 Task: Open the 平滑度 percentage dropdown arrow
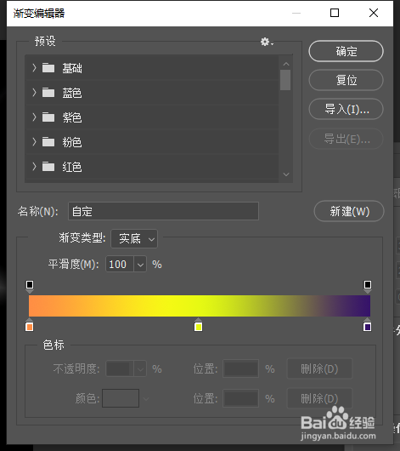[x=140, y=265]
